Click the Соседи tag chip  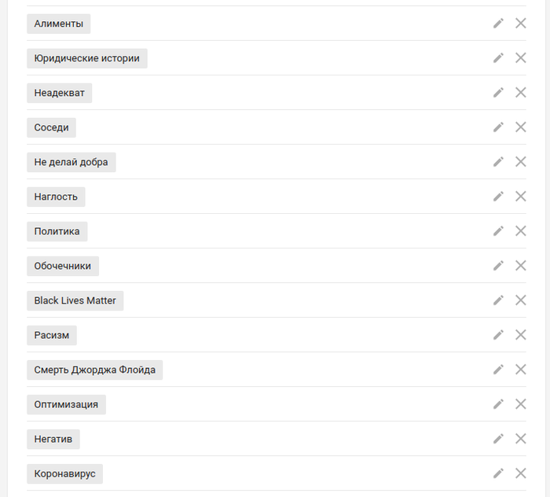51,127
